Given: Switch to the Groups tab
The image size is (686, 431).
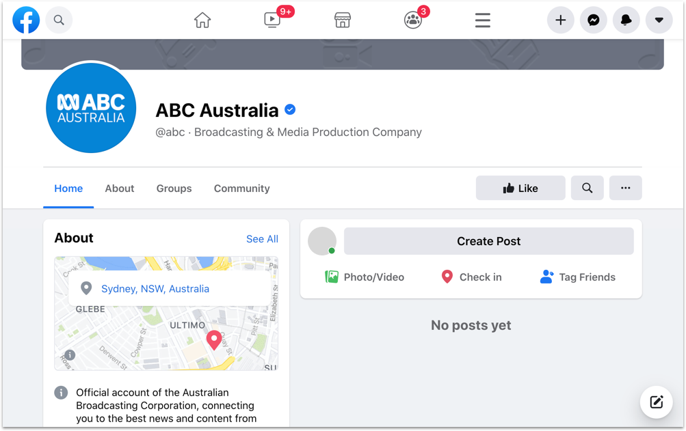Looking at the screenshot, I should point(174,189).
